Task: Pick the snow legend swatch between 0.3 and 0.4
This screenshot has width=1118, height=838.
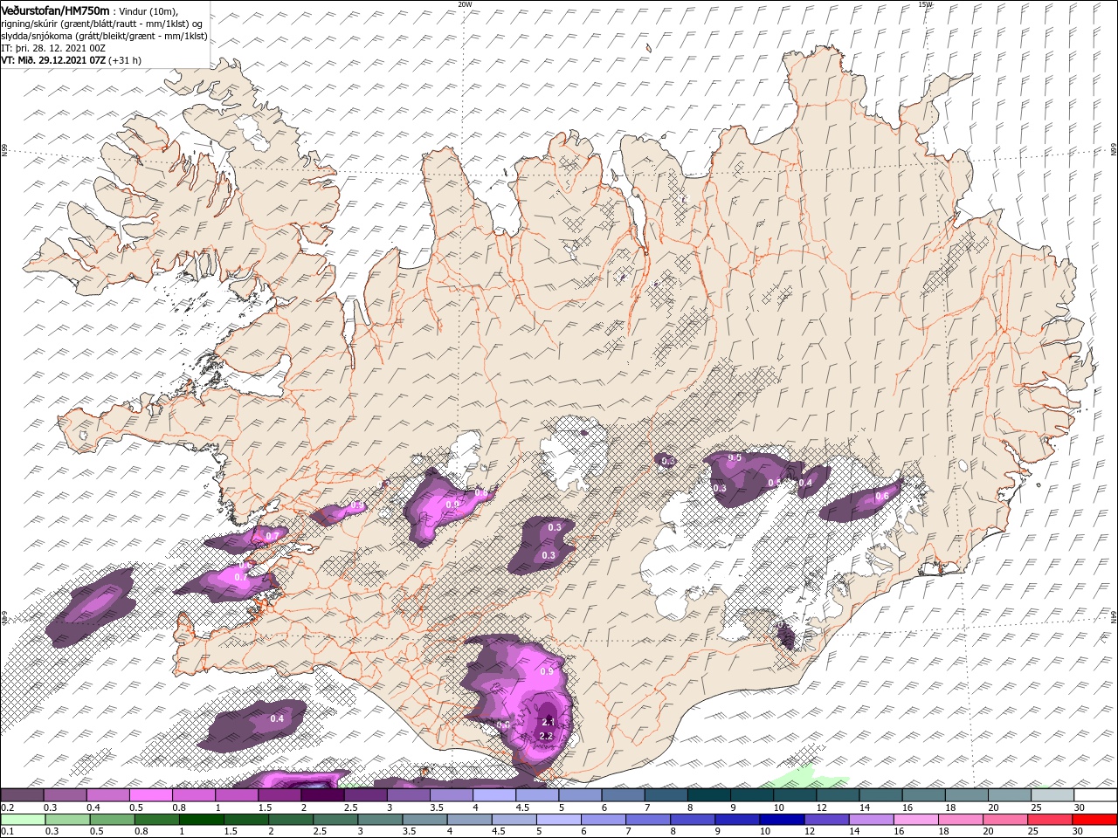Action: point(66,795)
